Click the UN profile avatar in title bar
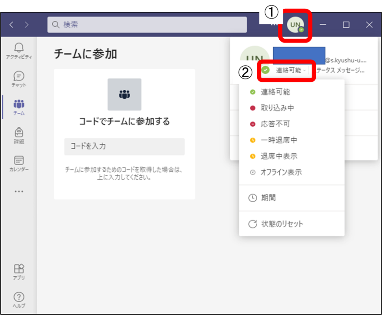The image size is (382, 315). [295, 25]
